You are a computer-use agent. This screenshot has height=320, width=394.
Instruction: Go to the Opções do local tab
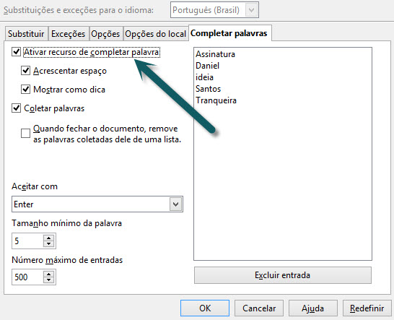(156, 34)
